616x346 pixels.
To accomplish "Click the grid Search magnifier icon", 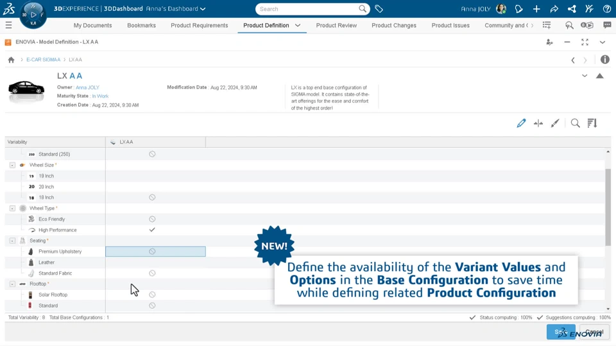I will pos(575,123).
